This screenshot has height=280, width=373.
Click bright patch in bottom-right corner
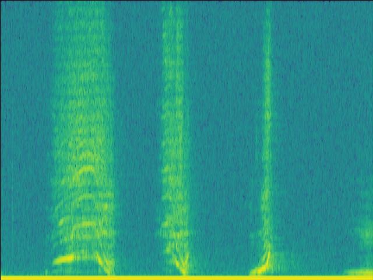coord(360,271)
